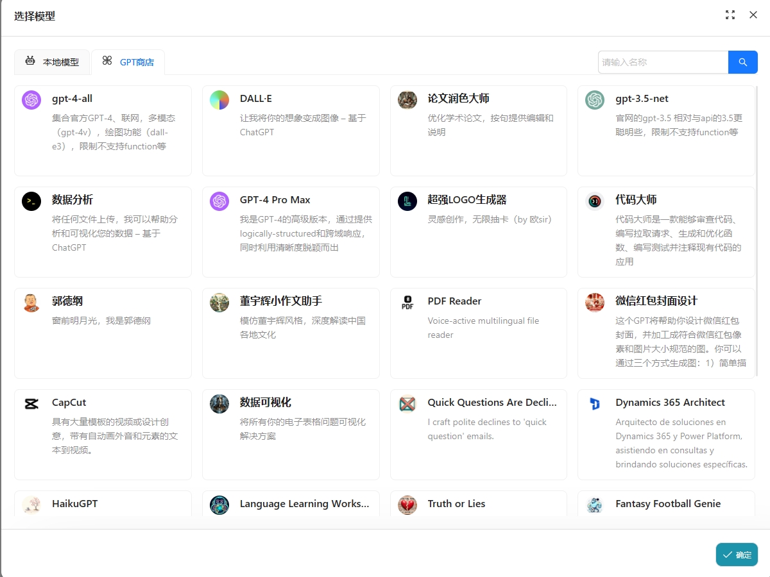The width and height of the screenshot is (770, 577).
Task: Click the 将任何文件上传 description text
Action: (115, 233)
